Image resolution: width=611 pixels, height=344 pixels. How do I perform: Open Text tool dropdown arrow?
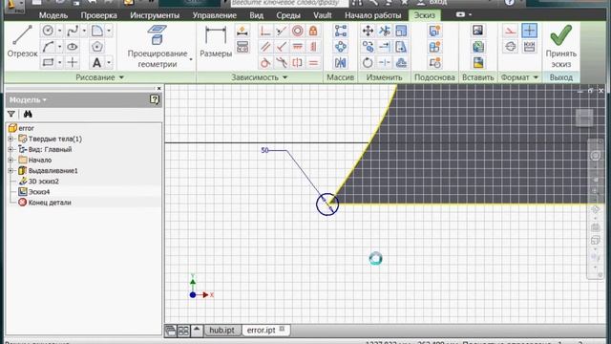[x=109, y=62]
